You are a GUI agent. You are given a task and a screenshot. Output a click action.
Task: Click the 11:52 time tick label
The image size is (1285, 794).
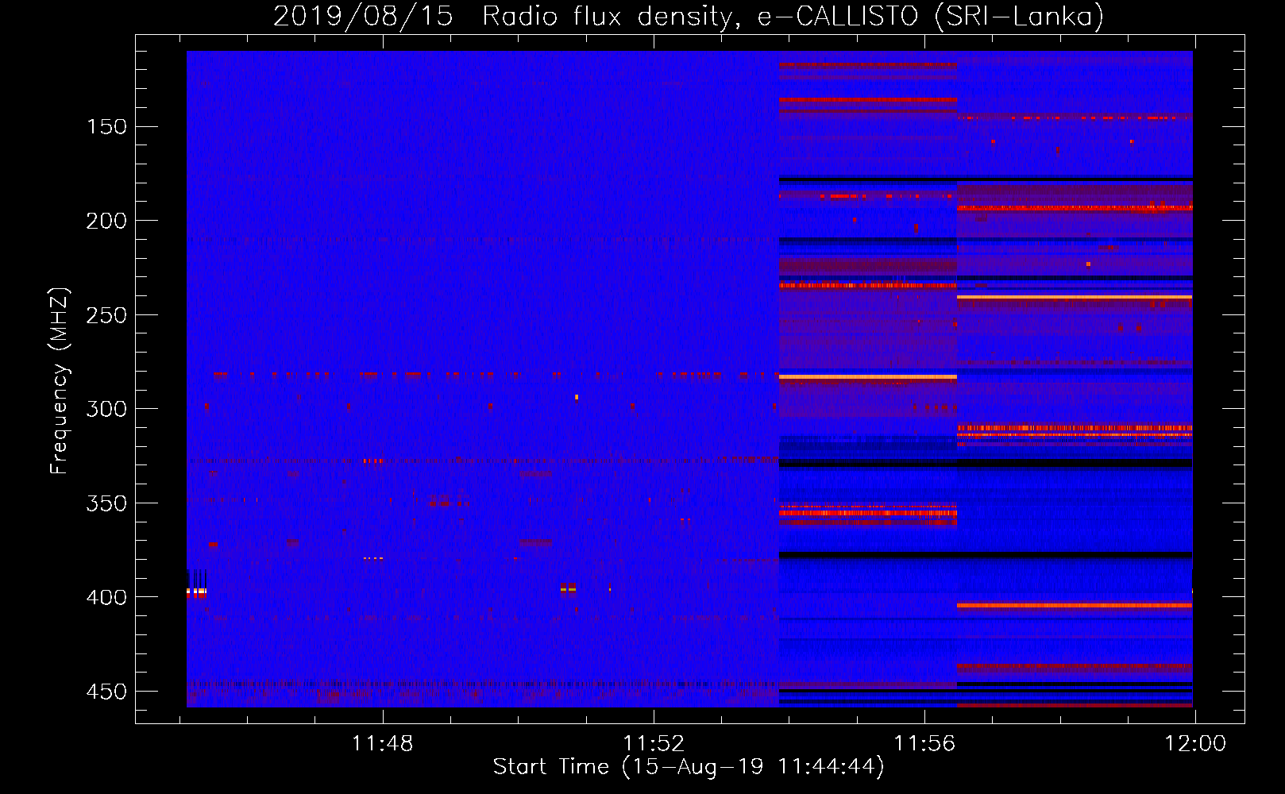click(x=654, y=744)
